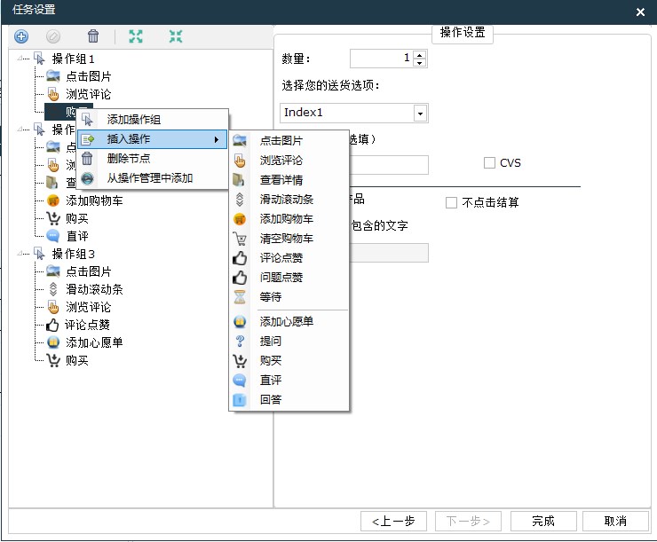The image size is (657, 542).
Task: Collapse the second 操作组 tree node
Action: pyautogui.click(x=20, y=129)
